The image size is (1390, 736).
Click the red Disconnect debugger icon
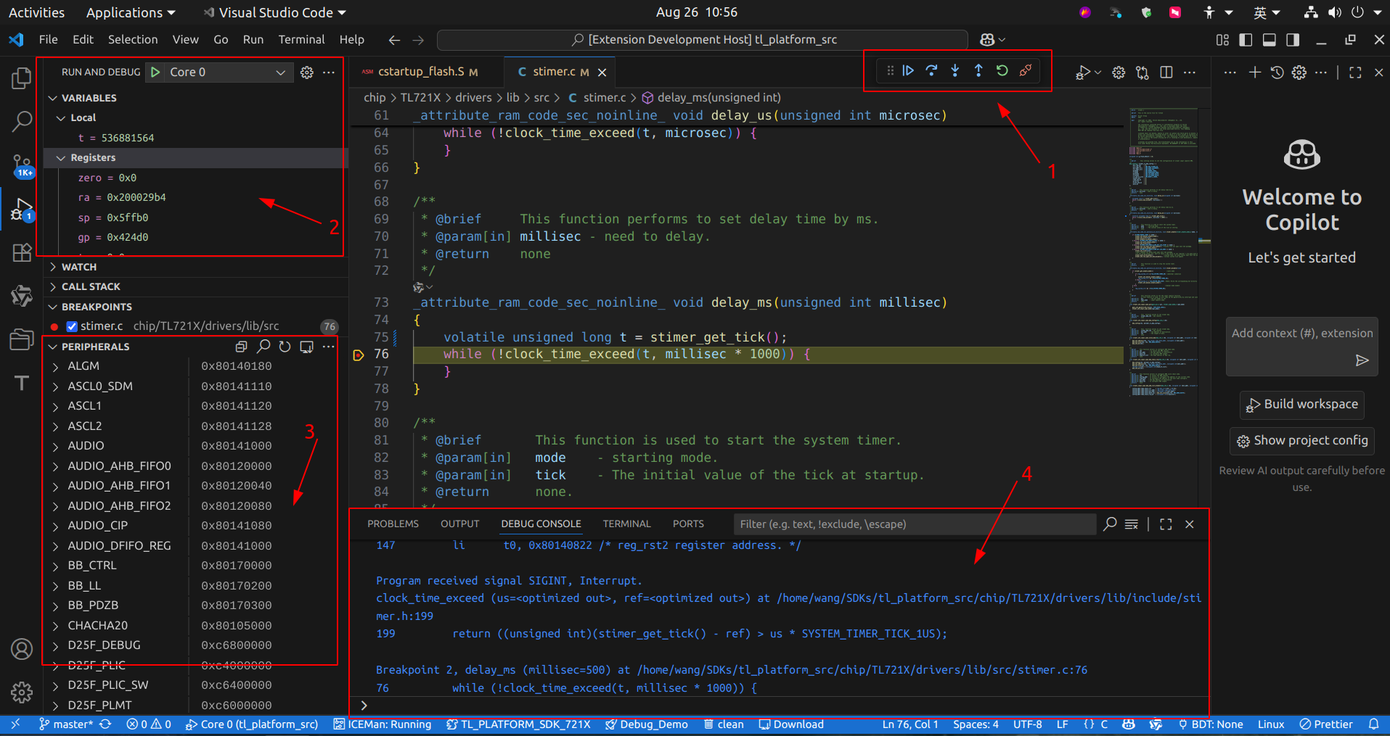(x=1026, y=70)
